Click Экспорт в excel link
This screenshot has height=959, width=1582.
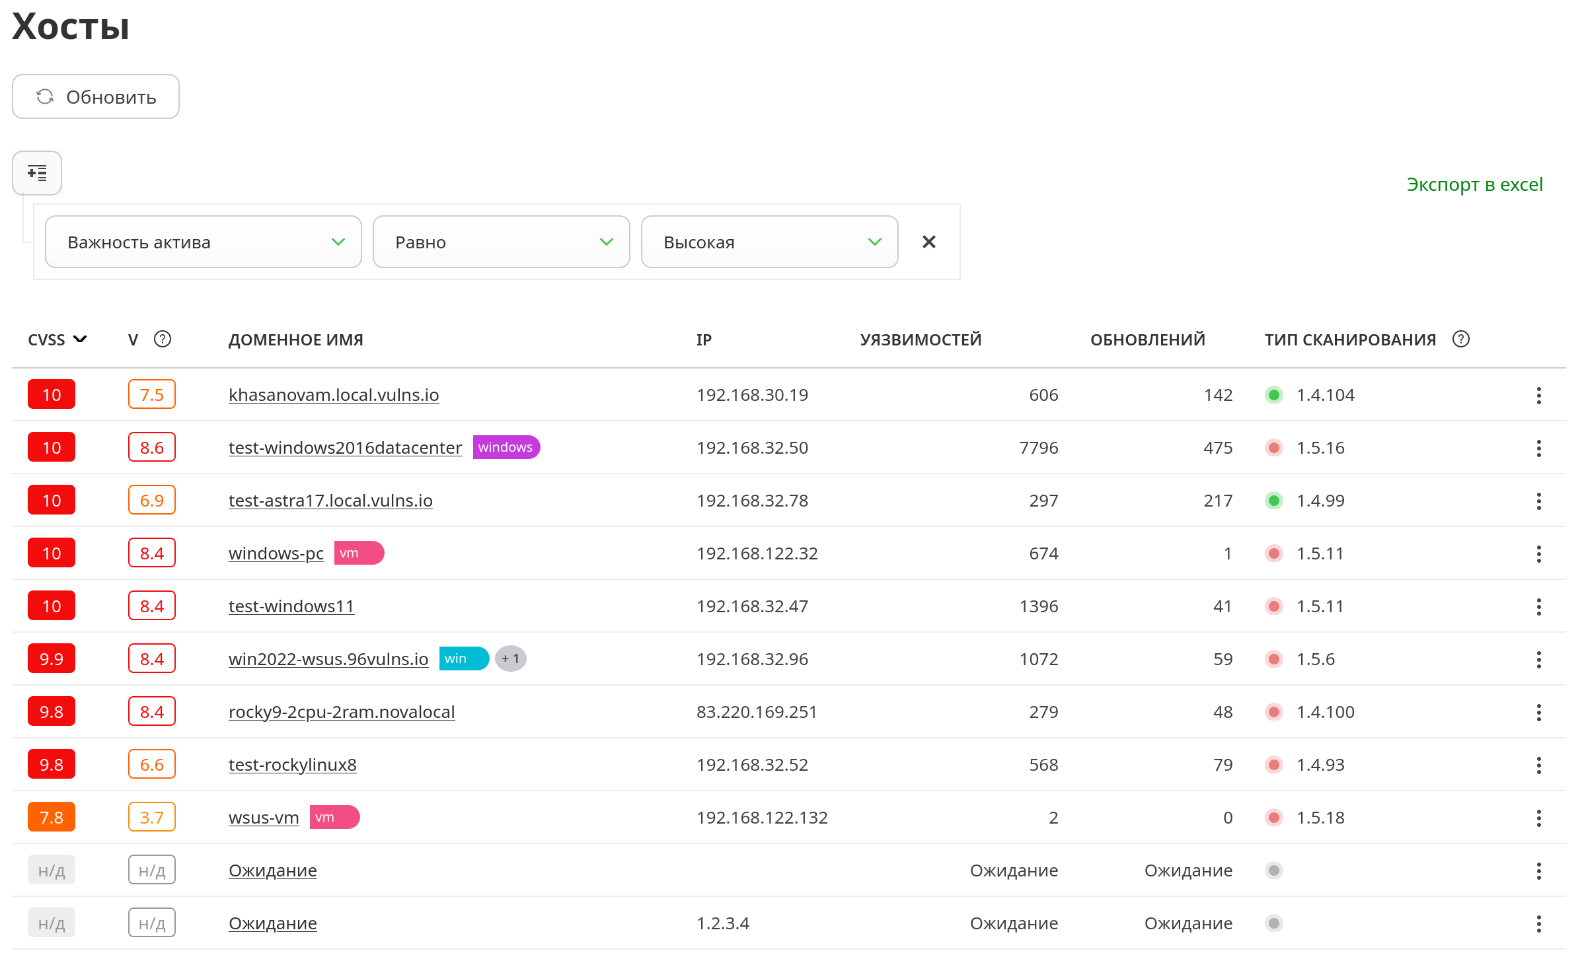coord(1474,184)
